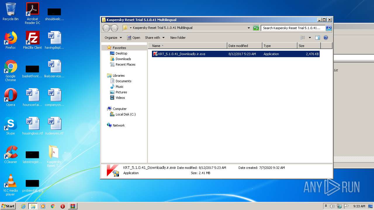Open Documents library

(x=121, y=81)
